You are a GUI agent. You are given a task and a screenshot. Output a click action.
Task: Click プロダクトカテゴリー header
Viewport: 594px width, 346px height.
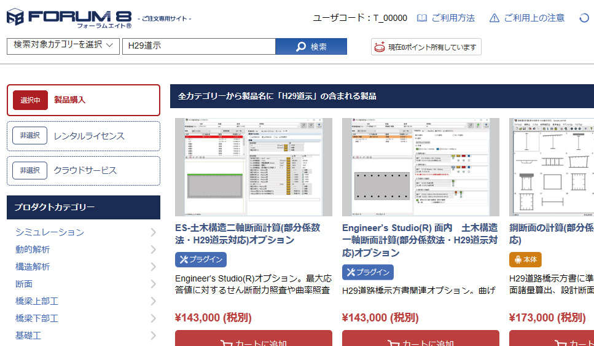[x=84, y=207]
